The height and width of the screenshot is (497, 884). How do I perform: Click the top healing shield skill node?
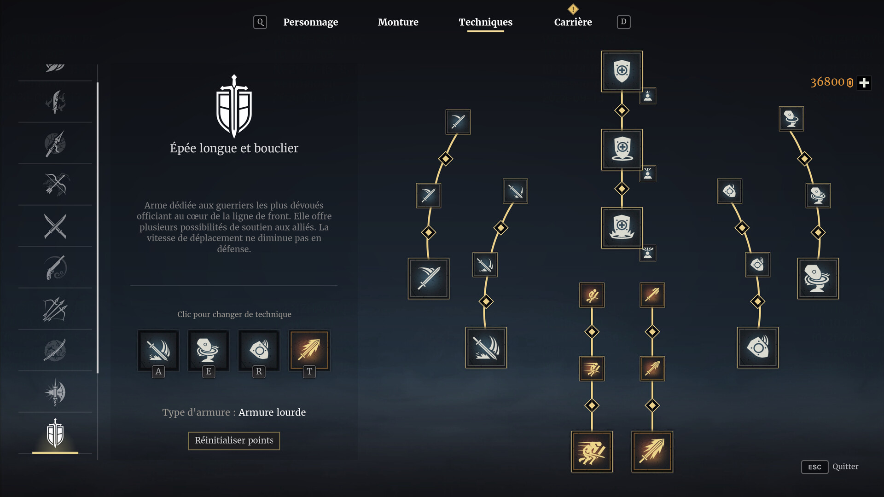622,71
